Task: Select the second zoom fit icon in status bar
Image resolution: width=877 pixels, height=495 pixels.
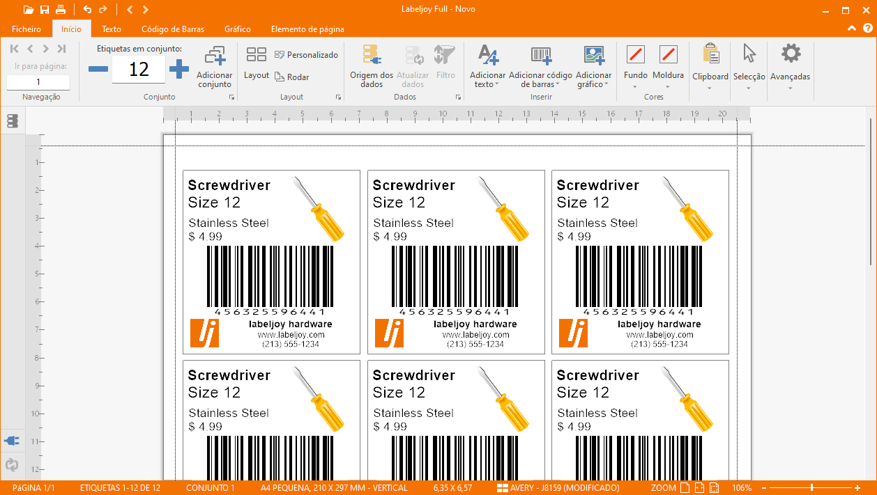Action: [x=700, y=488]
